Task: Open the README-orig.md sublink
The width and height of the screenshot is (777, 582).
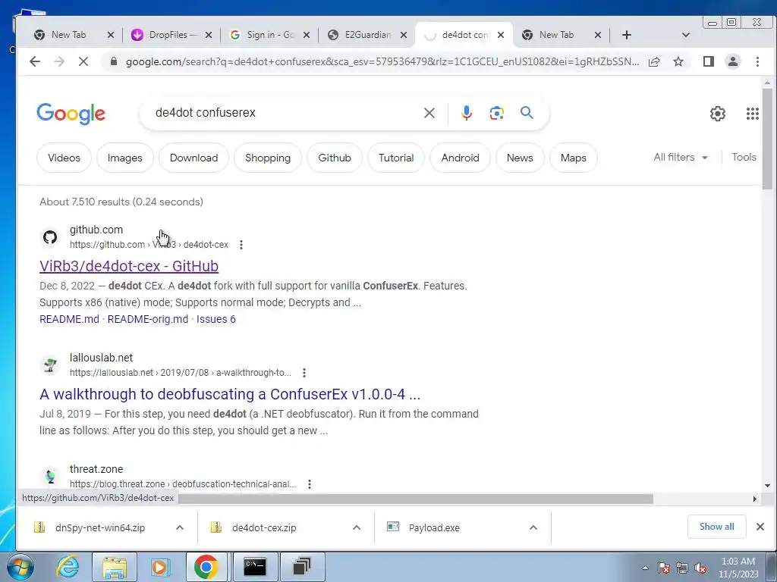Action: [148, 319]
